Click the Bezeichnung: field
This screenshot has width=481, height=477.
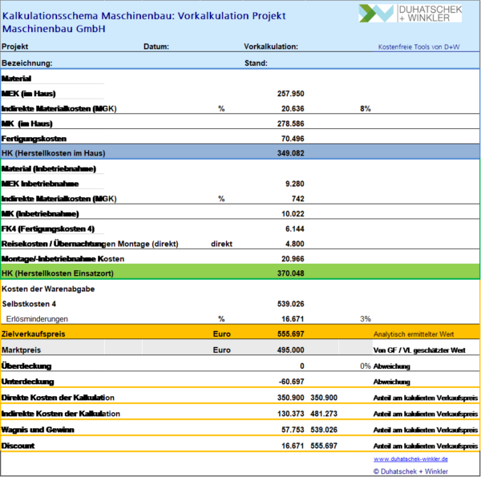click(27, 63)
